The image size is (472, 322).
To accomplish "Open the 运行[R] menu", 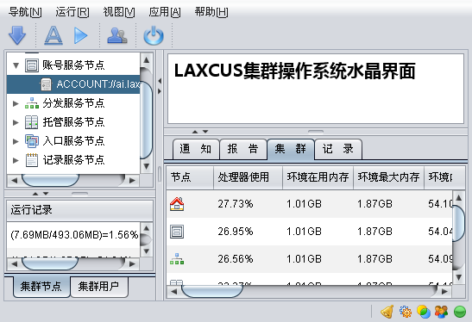I will [72, 12].
